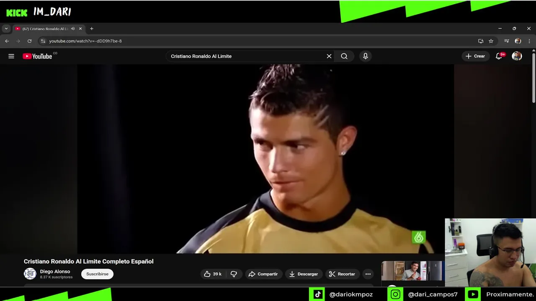This screenshot has height=301, width=536.
Task: Go back in browser
Action: tap(7, 41)
